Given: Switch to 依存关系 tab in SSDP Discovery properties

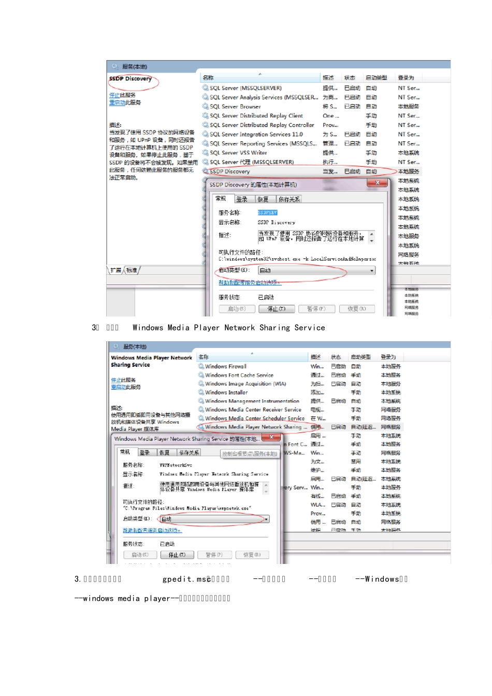Looking at the screenshot, I should (x=288, y=199).
